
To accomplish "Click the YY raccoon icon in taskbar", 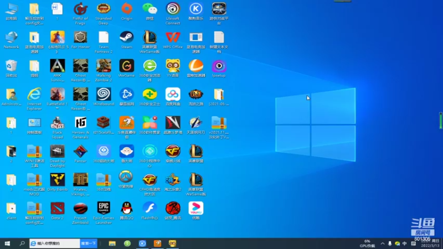I will (x=172, y=243).
